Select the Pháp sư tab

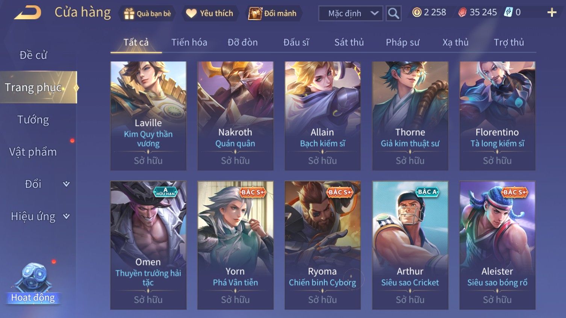point(403,42)
